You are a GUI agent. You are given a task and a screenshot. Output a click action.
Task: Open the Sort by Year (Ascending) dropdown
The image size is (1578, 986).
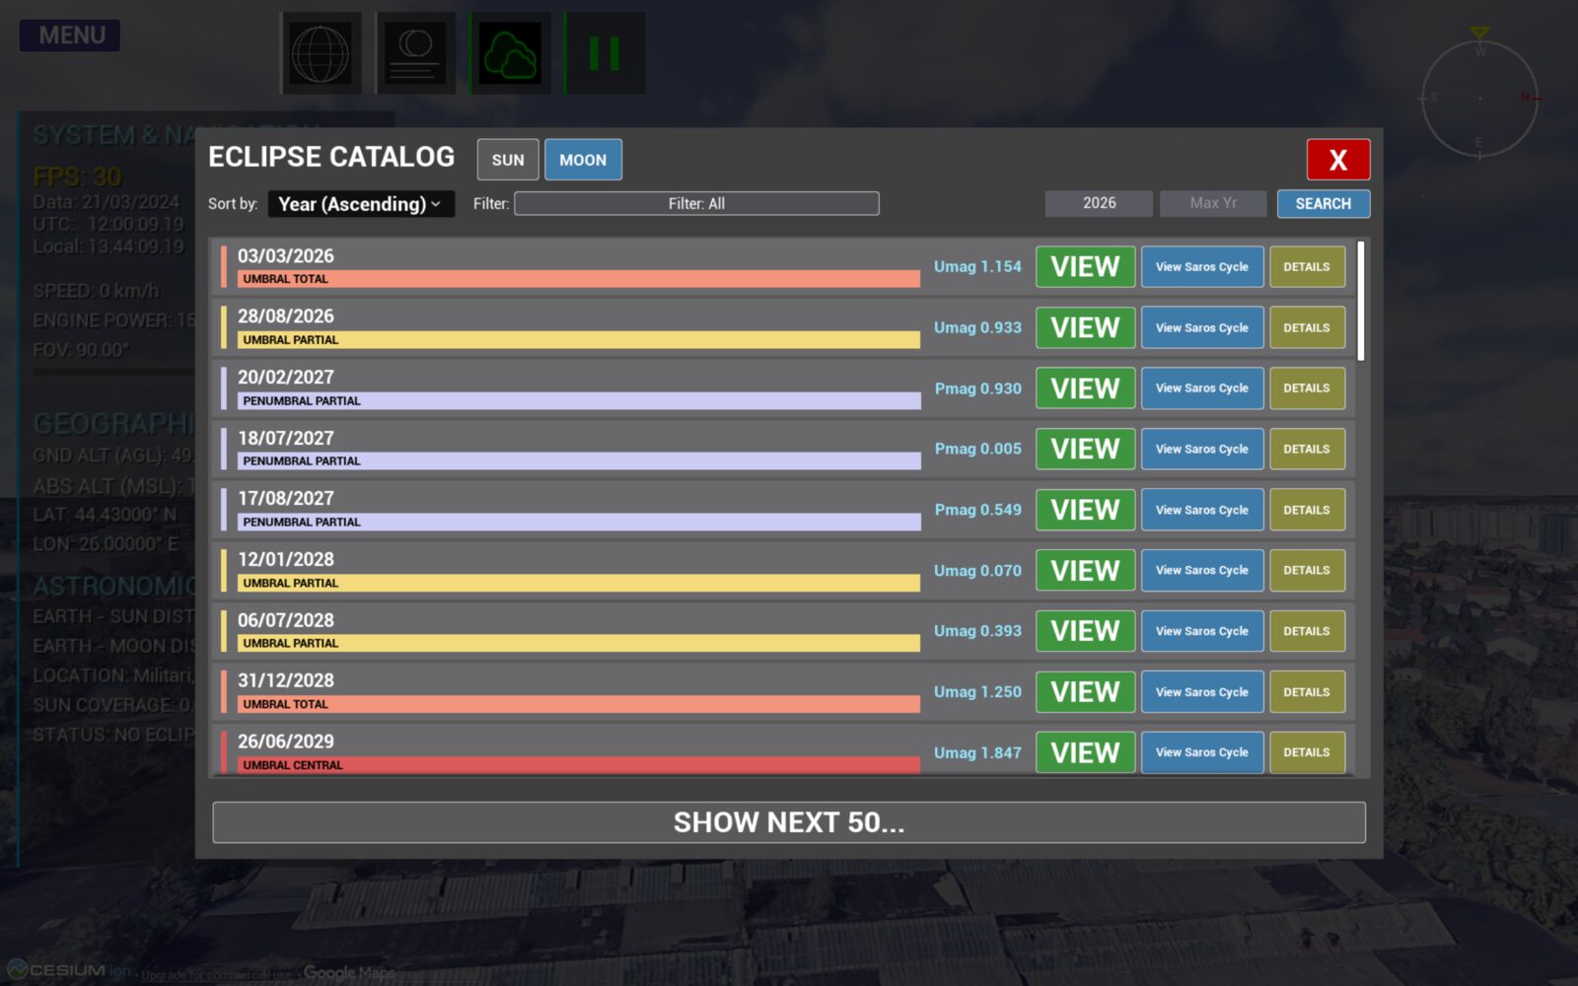pyautogui.click(x=361, y=204)
